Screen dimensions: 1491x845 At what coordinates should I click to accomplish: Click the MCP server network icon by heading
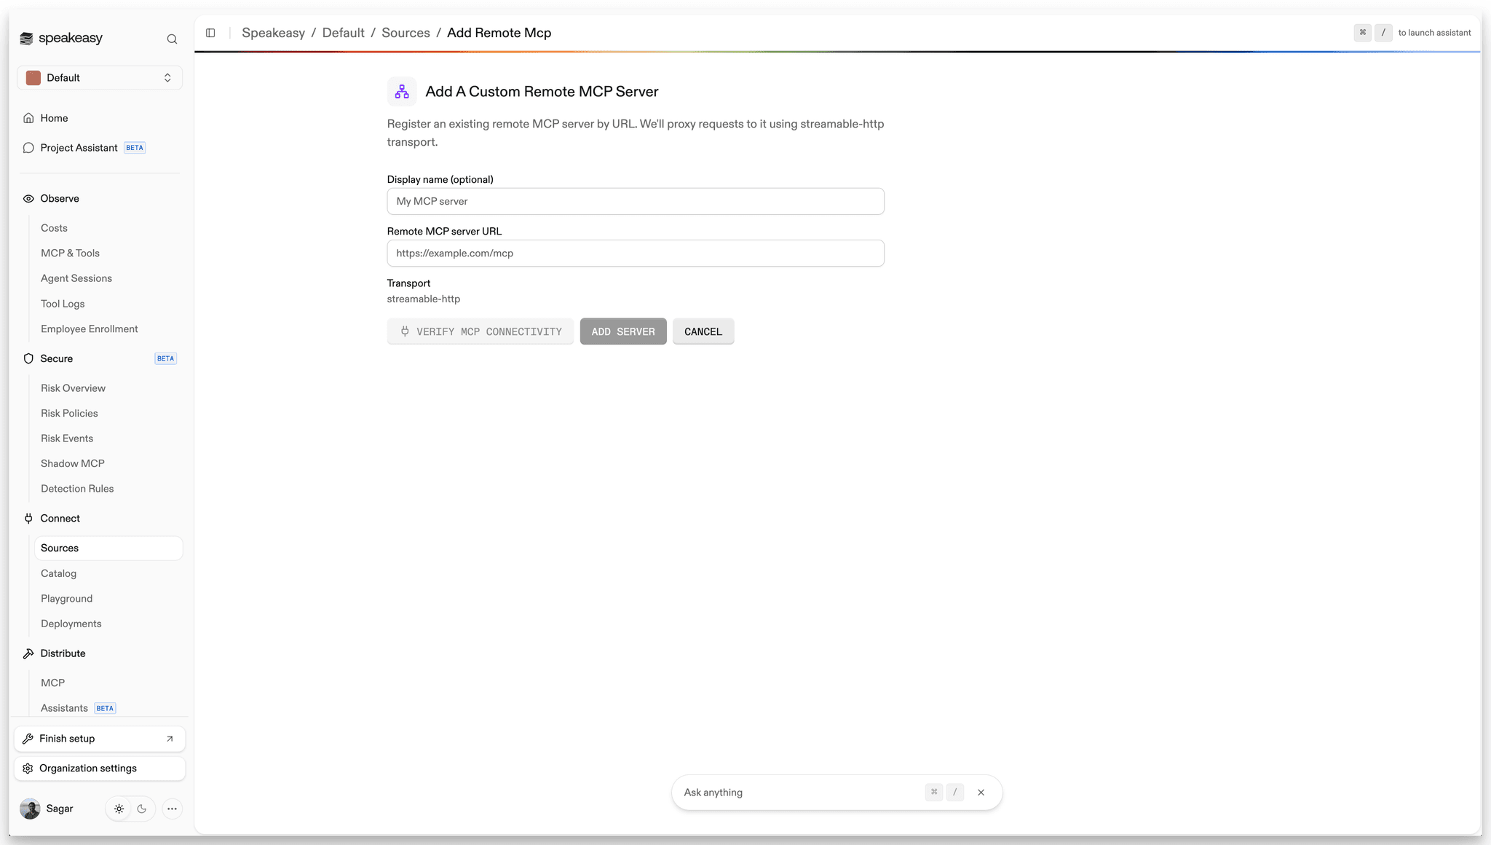402,92
